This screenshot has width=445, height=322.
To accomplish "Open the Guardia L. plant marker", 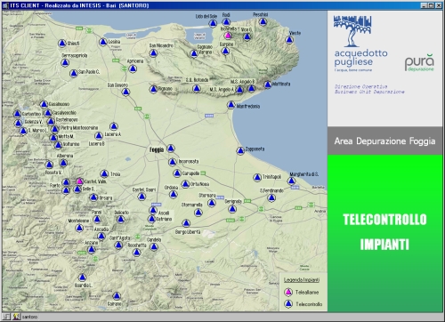I will click(82, 278).
